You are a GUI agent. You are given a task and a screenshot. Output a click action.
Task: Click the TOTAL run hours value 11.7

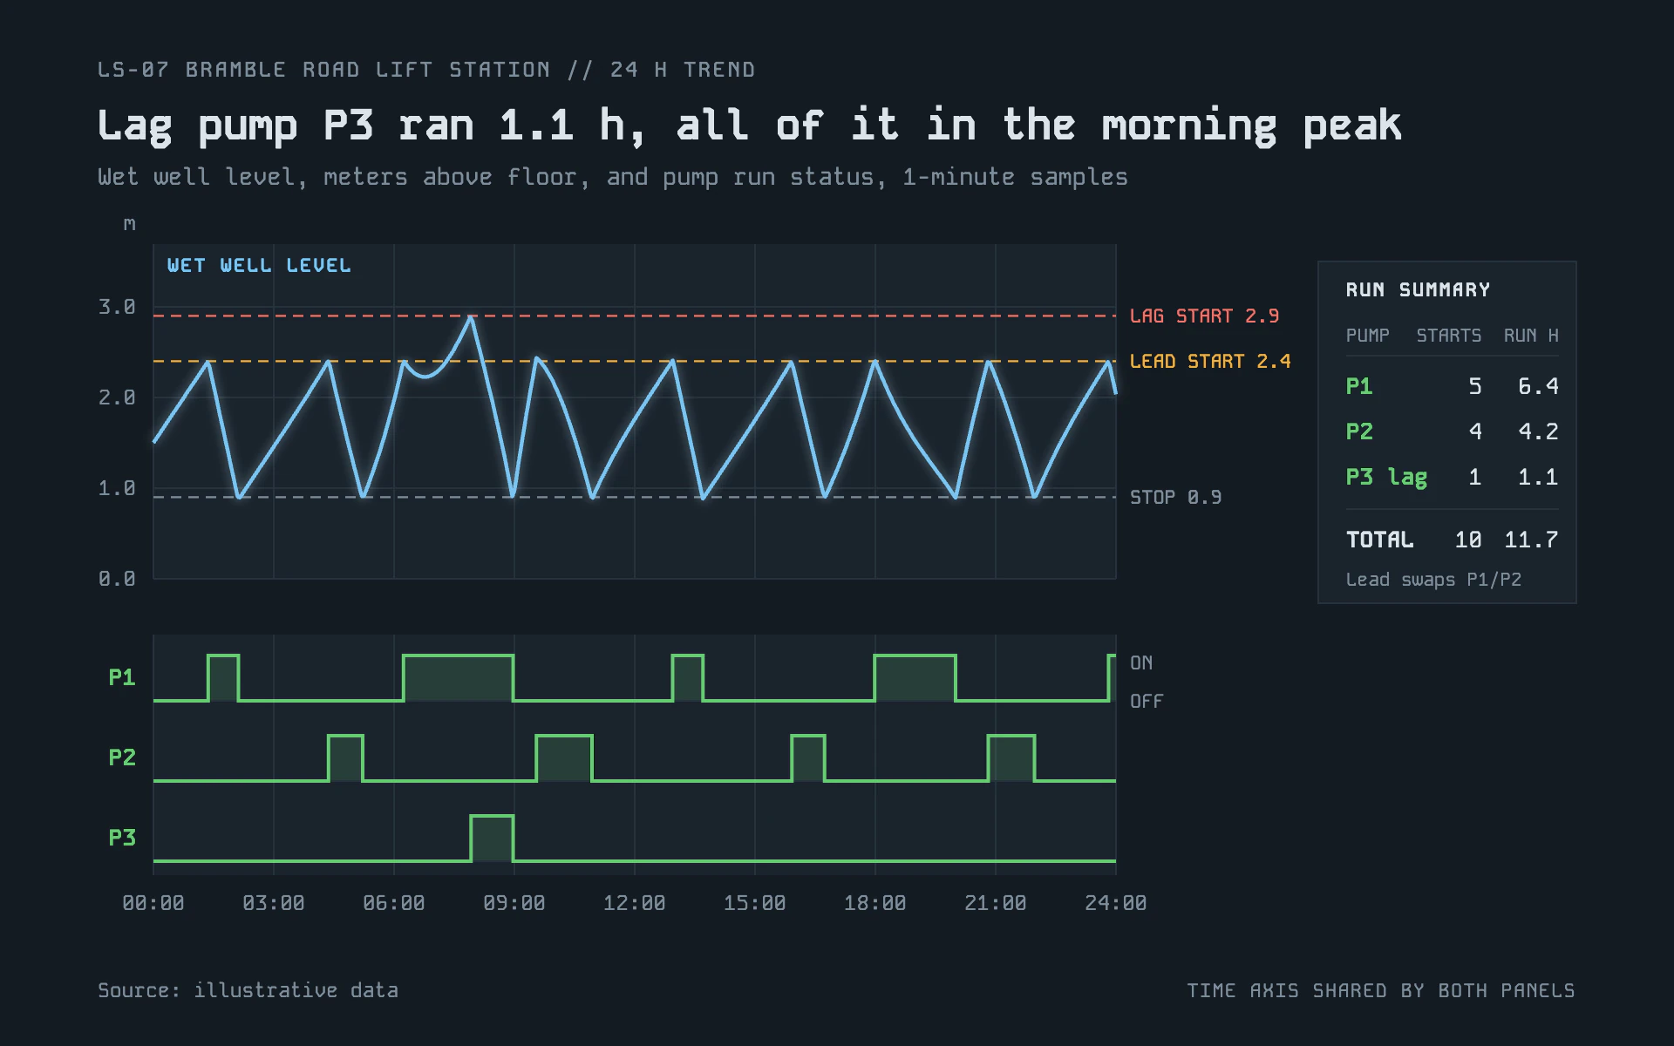click(x=1531, y=540)
